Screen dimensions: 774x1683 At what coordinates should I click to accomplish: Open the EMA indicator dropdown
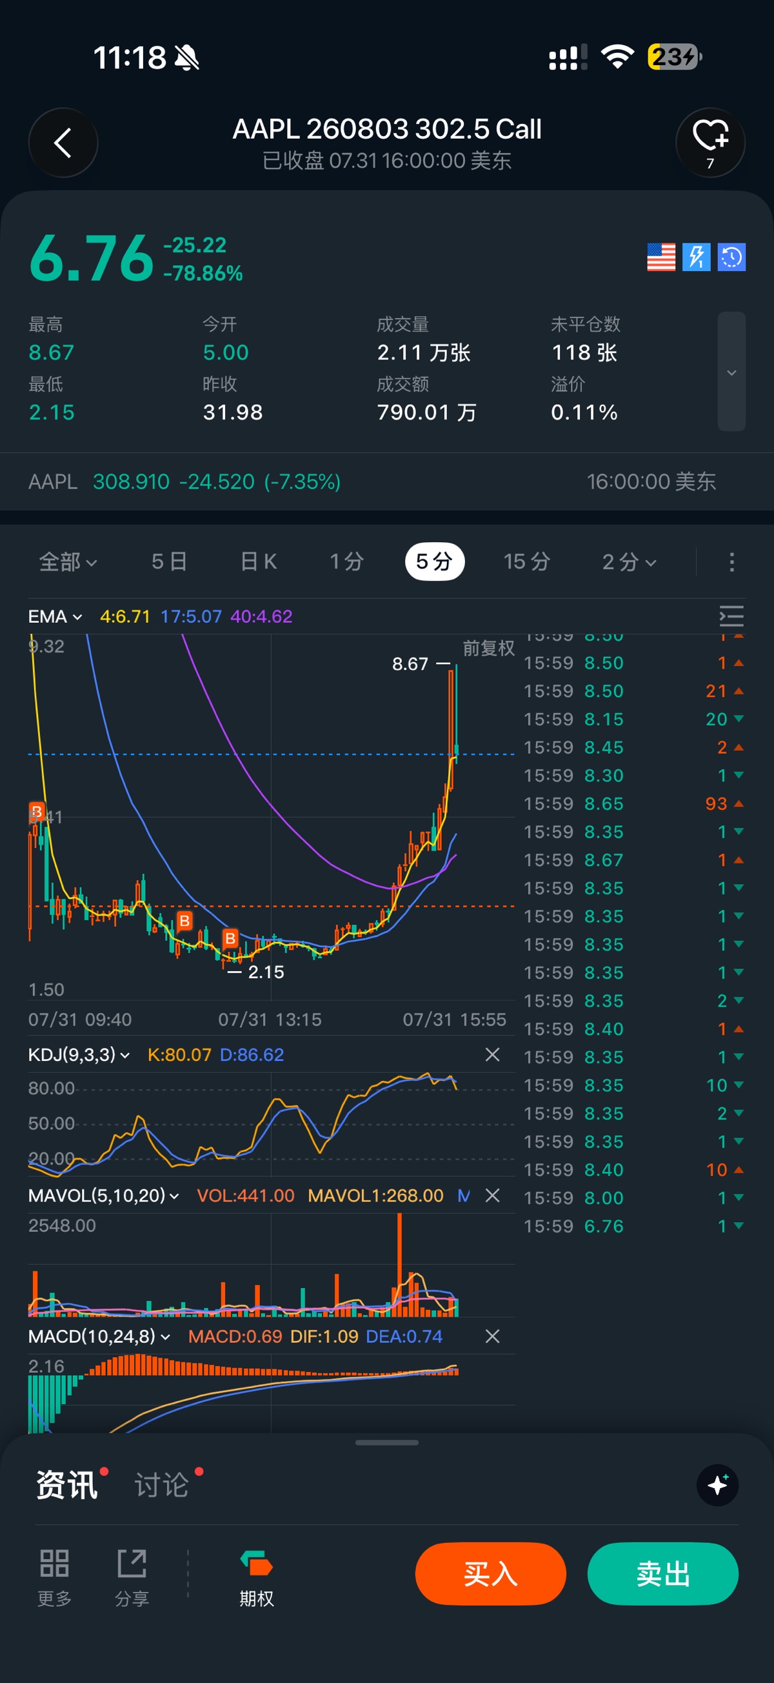(55, 616)
